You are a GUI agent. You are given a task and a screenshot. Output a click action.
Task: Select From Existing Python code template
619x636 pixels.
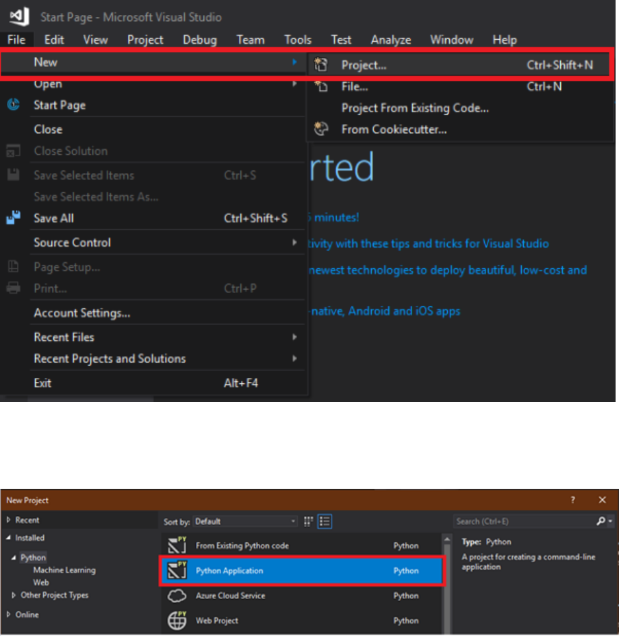(x=302, y=546)
